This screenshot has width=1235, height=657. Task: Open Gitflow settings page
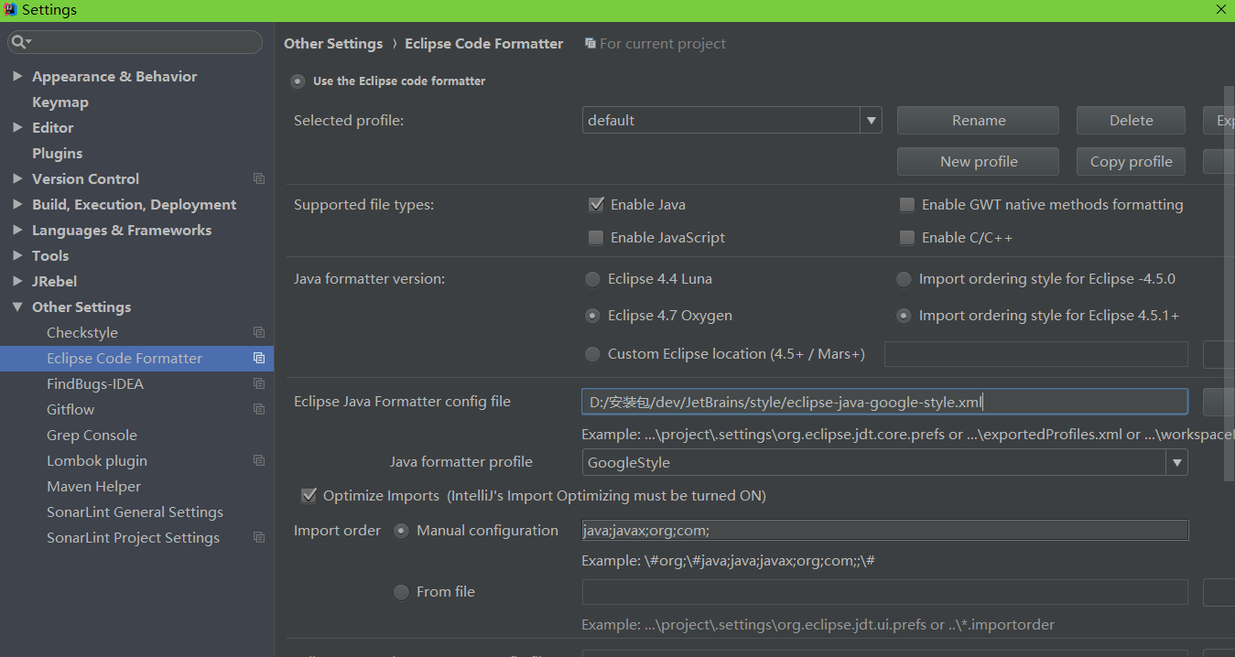pyautogui.click(x=69, y=409)
